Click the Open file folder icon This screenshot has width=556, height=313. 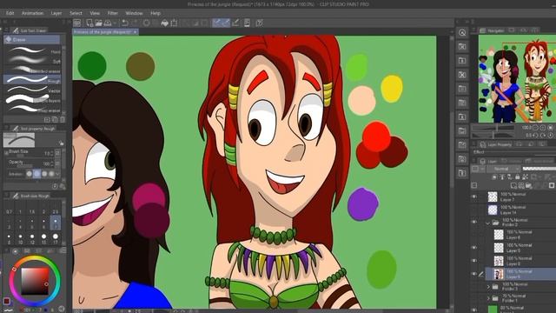click(98, 23)
